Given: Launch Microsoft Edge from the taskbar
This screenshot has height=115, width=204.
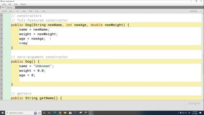Looking at the screenshot, I should 55,113.
